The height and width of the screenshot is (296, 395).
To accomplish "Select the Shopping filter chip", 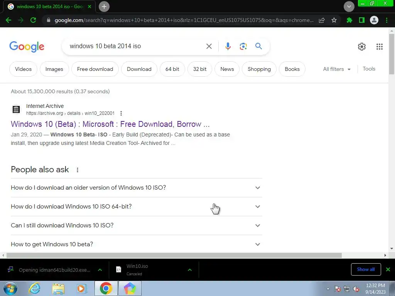I will pos(259,69).
